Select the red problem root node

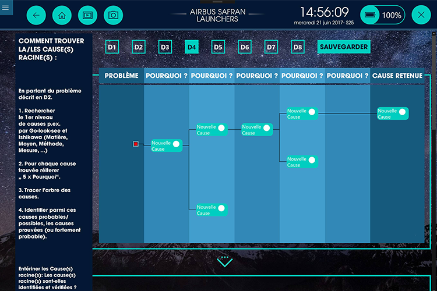tap(136, 144)
